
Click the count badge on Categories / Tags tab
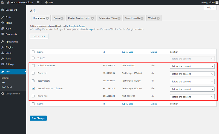coord(119,18)
